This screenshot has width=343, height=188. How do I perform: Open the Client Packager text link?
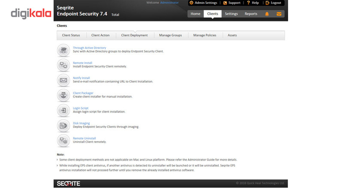(x=83, y=93)
